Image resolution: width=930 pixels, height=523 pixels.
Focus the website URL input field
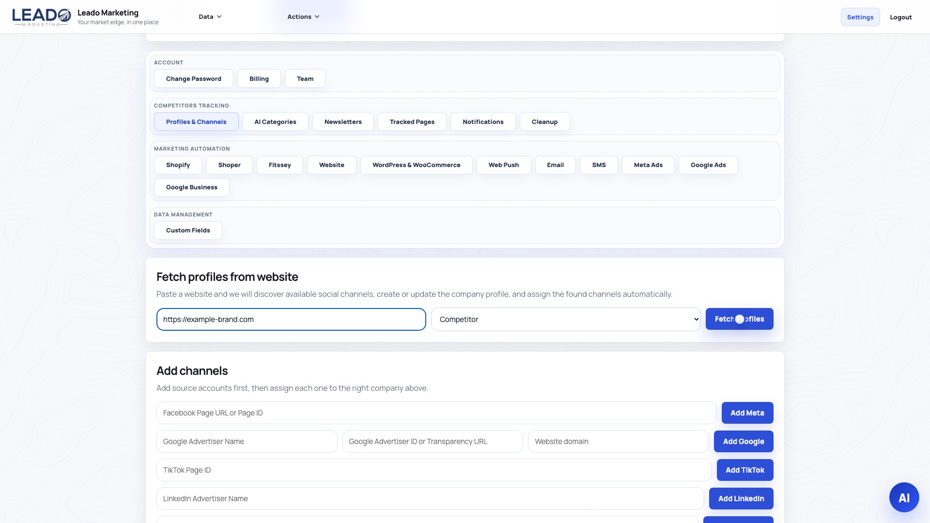[291, 320]
